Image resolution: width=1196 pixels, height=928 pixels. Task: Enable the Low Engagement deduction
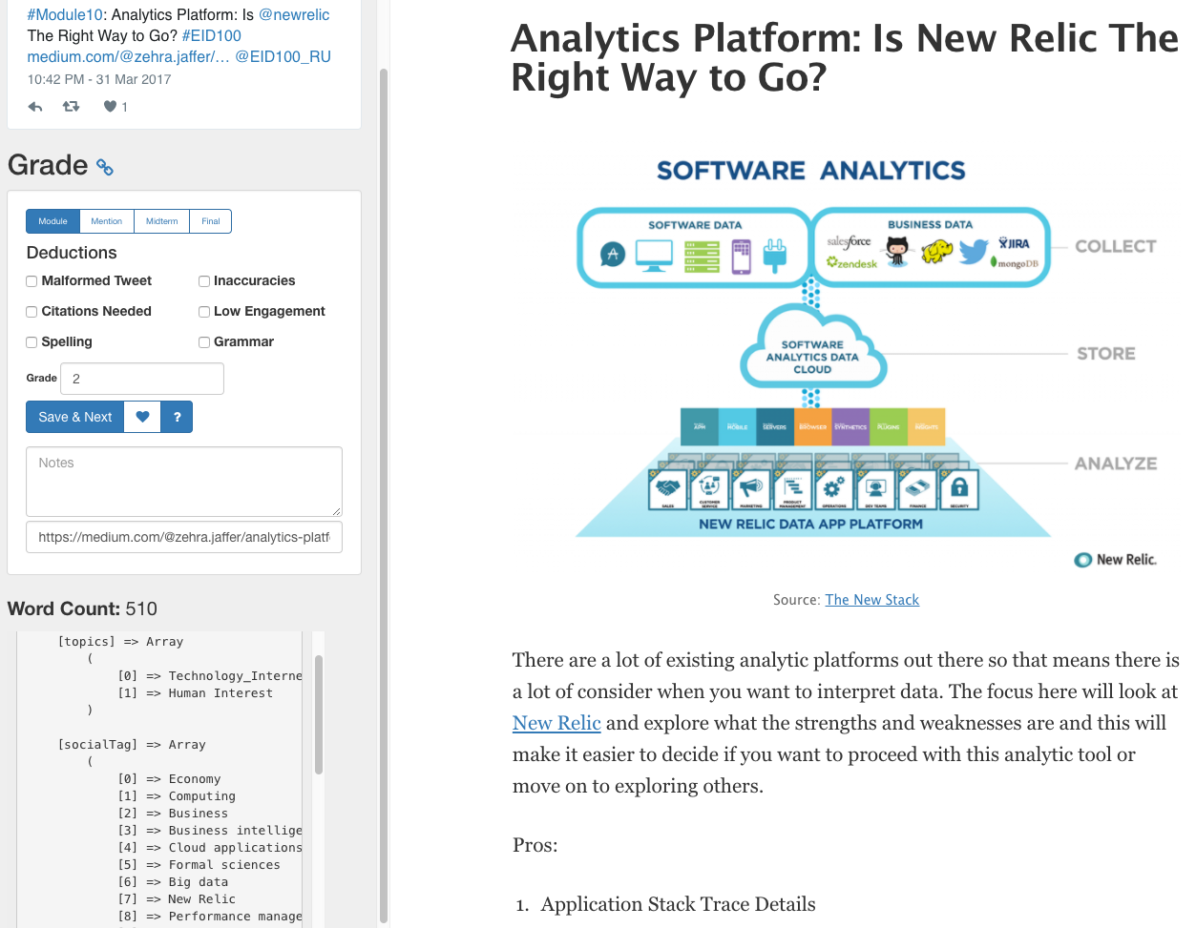click(204, 312)
